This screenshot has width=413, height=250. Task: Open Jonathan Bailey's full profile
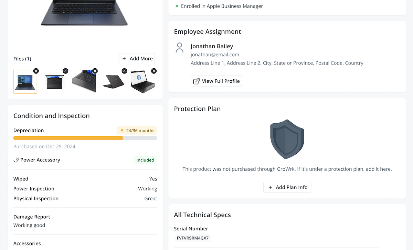(x=216, y=81)
